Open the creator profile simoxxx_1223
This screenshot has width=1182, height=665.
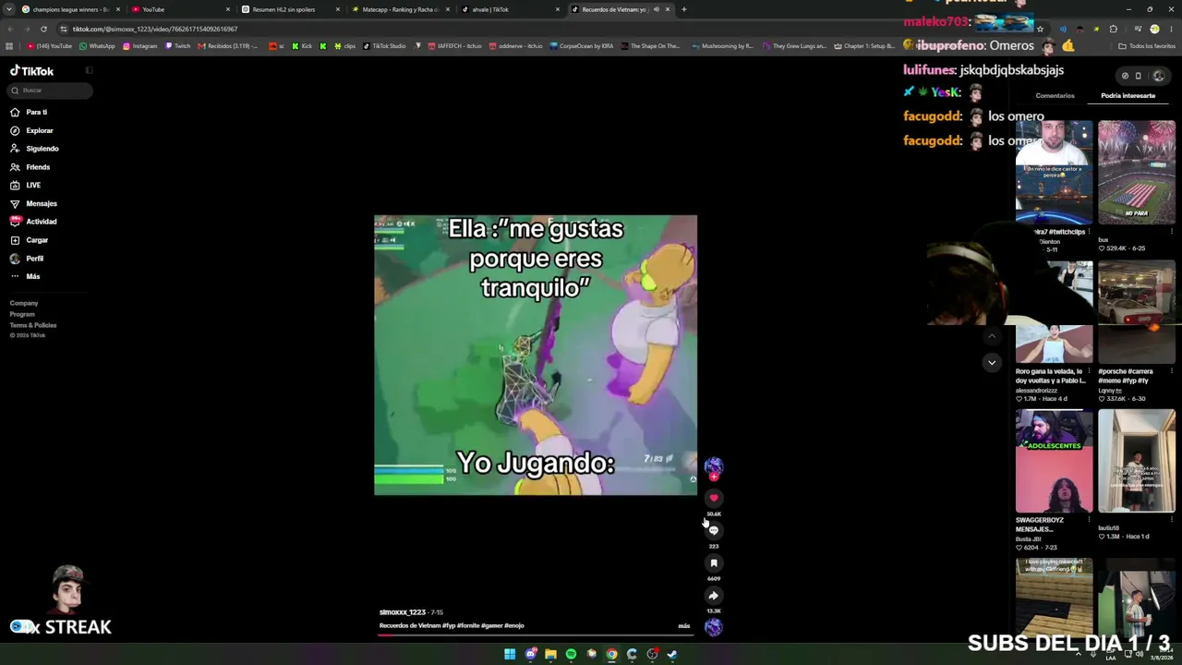(x=403, y=612)
